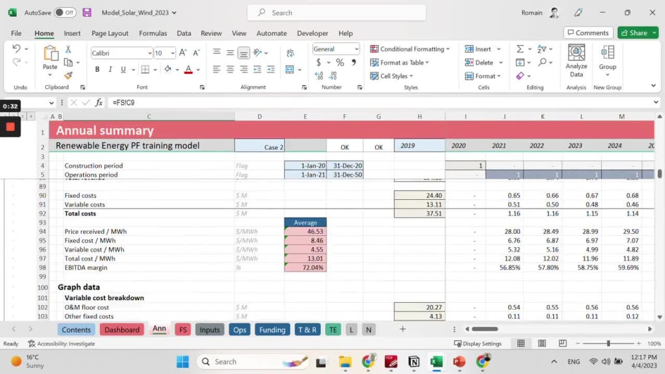
Task: Center text horizontally
Action: tap(230, 69)
